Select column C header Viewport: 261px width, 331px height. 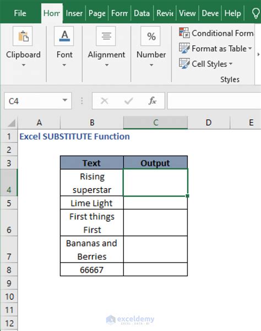point(155,122)
